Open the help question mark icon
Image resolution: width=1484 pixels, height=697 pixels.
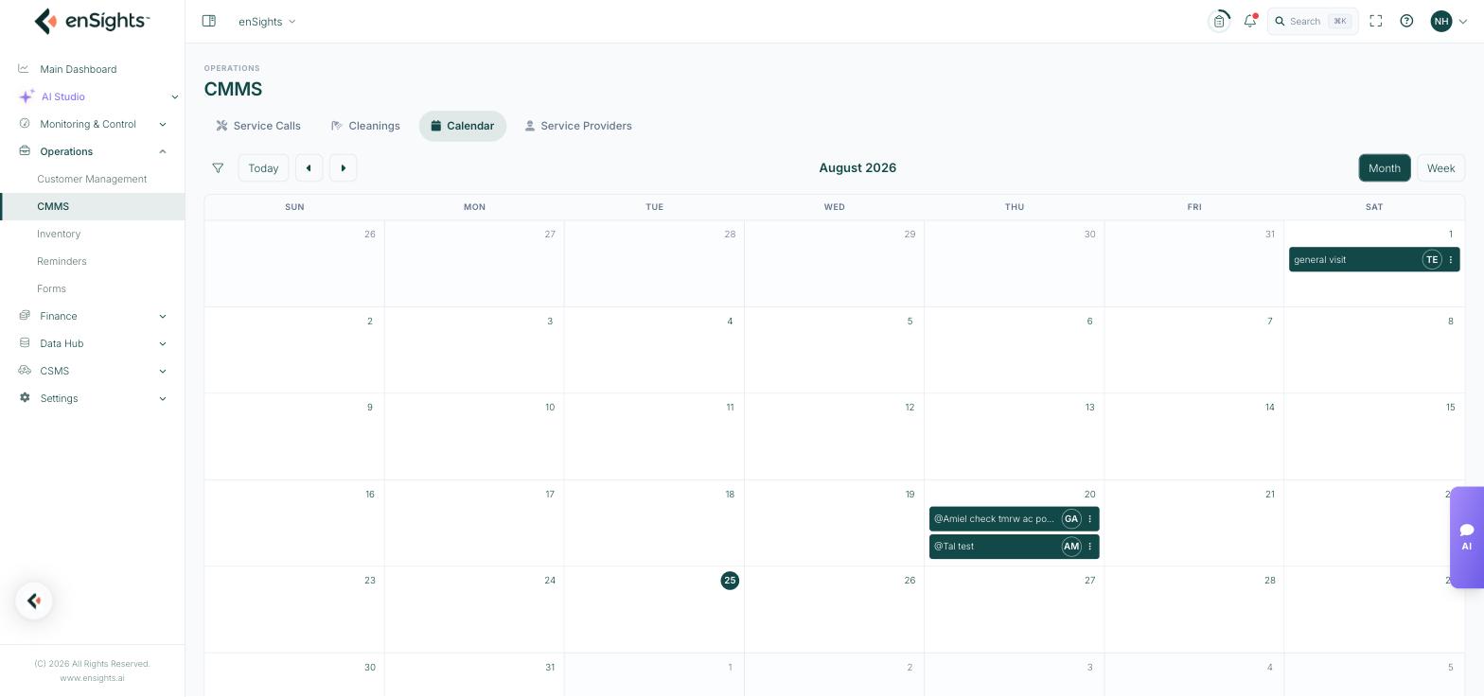1406,21
